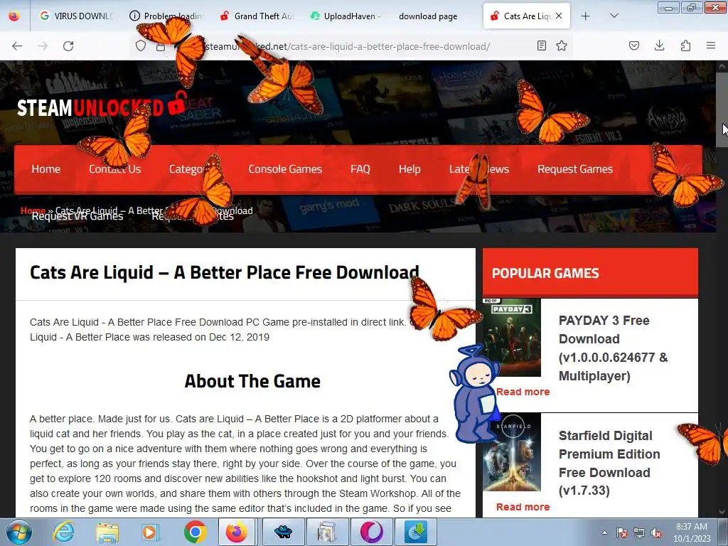Open Action Center flag icon
Image resolution: width=728 pixels, height=546 pixels.
click(x=621, y=533)
